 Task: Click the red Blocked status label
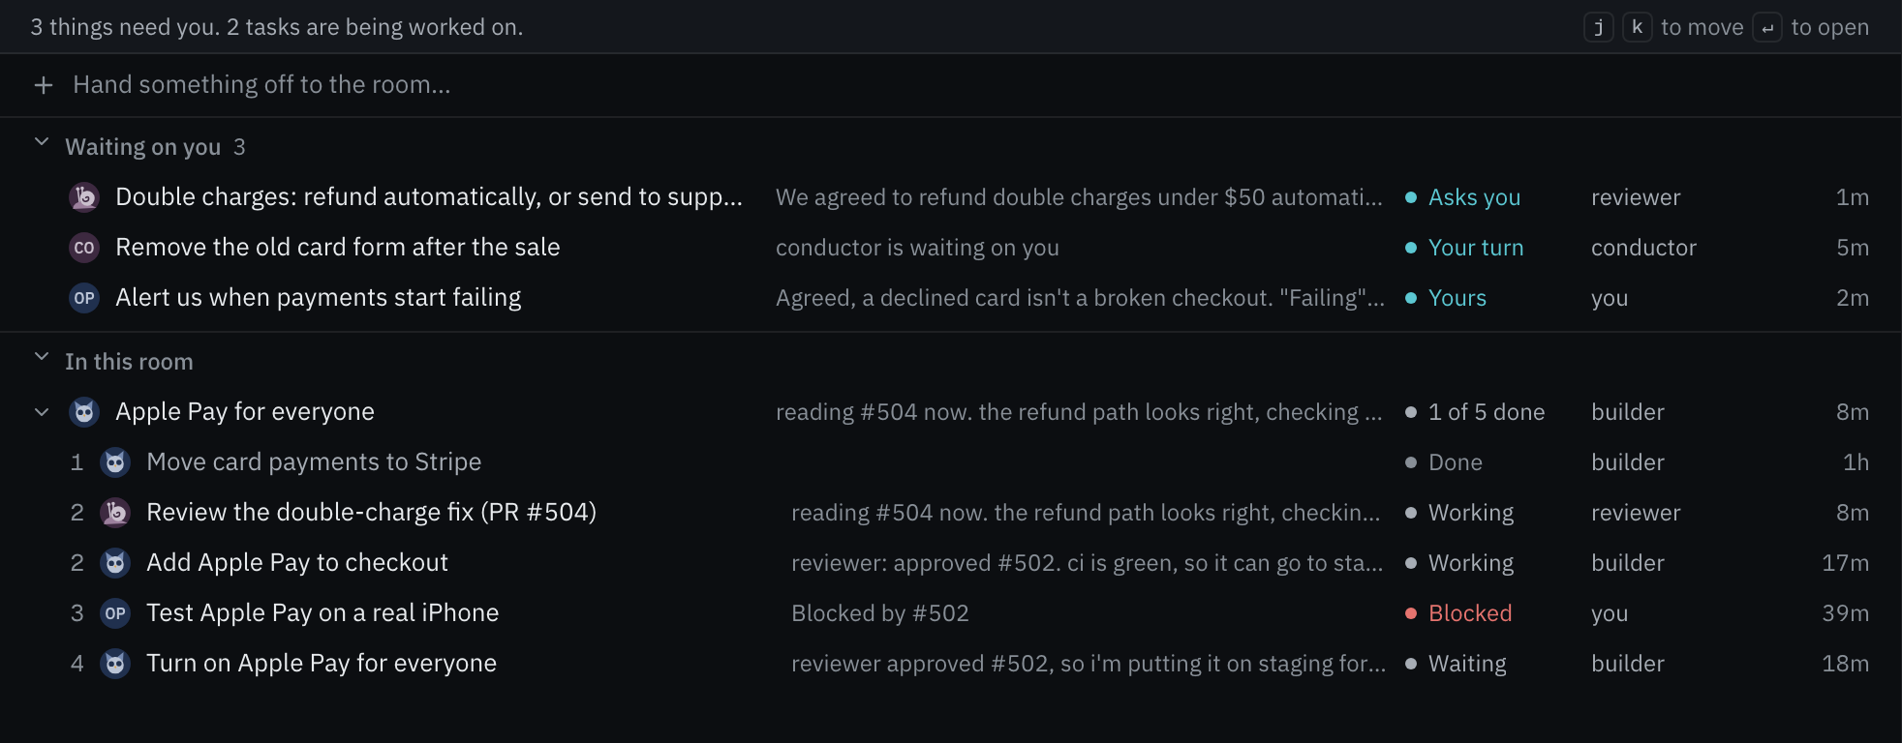click(x=1470, y=613)
